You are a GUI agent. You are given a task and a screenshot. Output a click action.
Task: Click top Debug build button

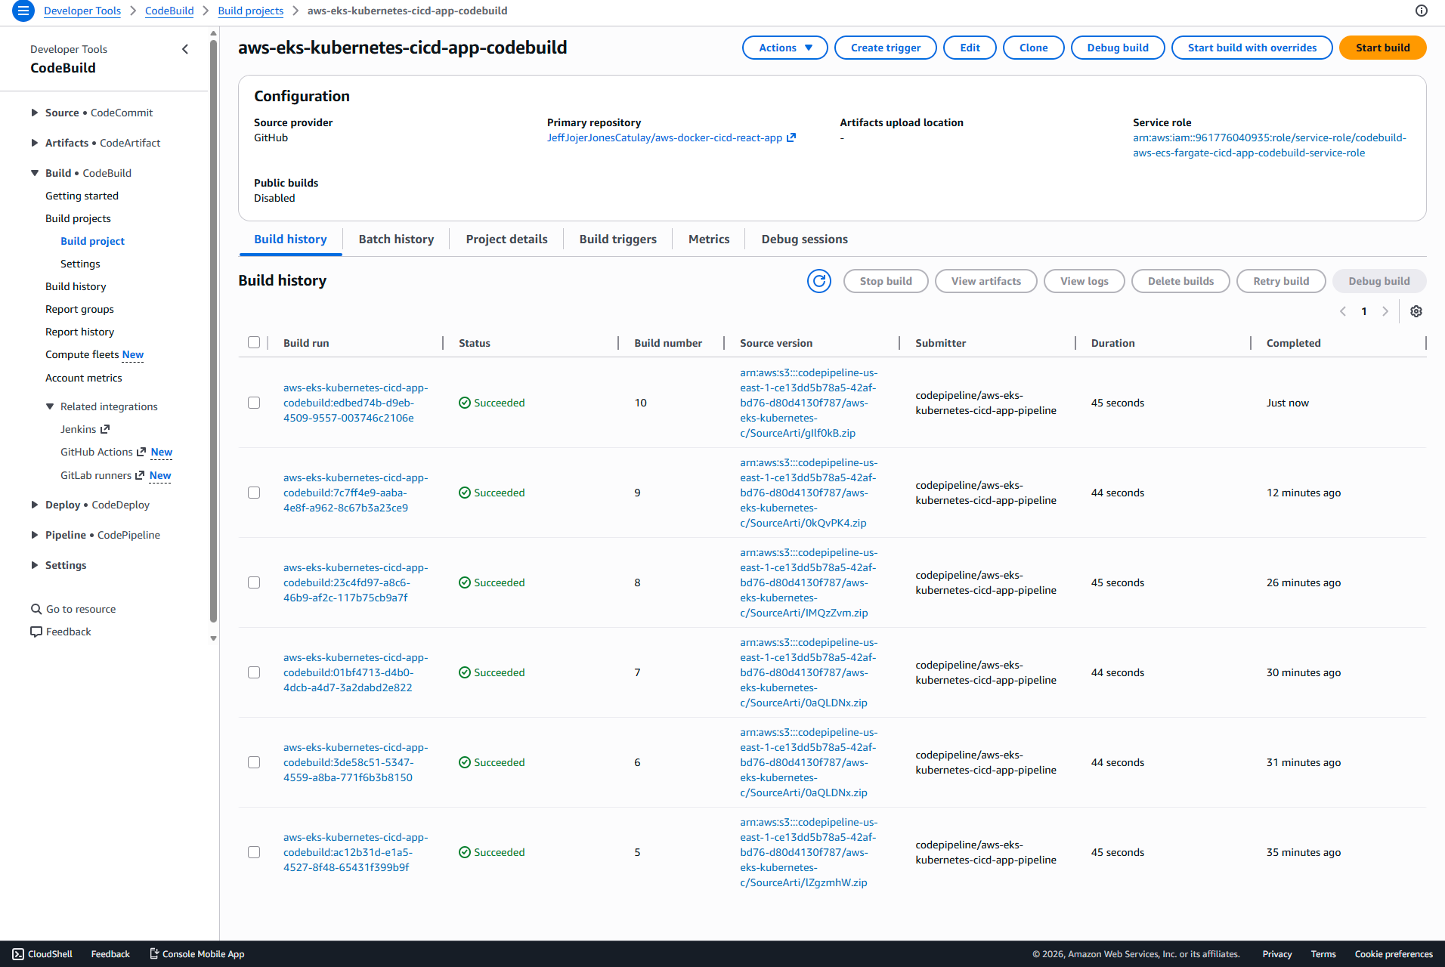pyautogui.click(x=1118, y=48)
